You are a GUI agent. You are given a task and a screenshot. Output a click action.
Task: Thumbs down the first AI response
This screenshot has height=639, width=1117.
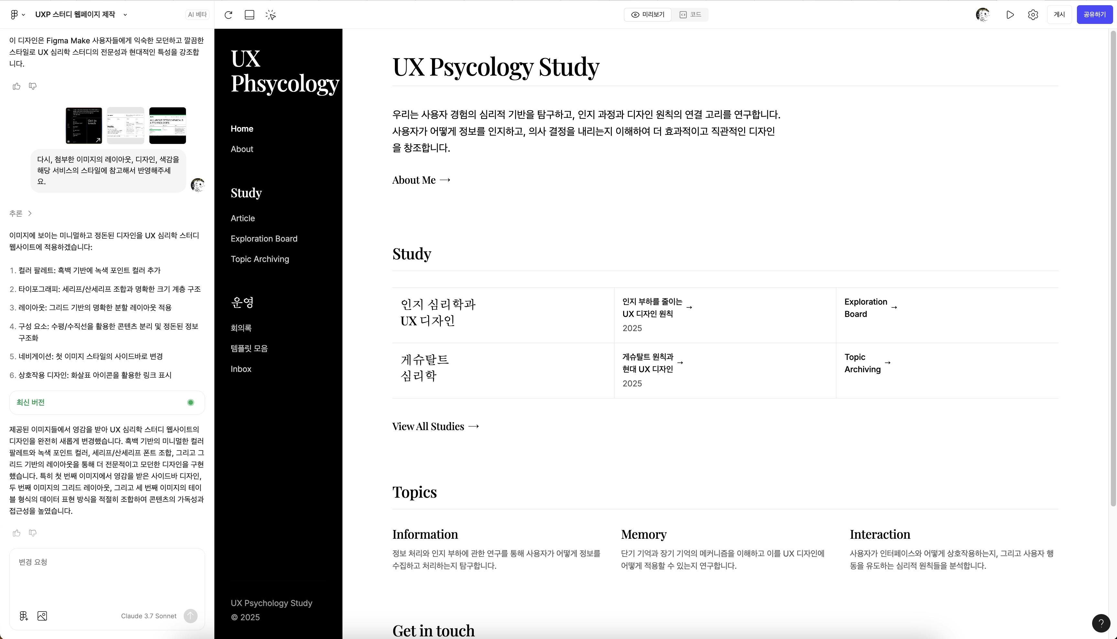pyautogui.click(x=32, y=86)
